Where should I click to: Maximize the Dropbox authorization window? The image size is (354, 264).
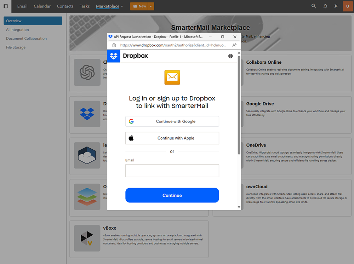coord(222,37)
